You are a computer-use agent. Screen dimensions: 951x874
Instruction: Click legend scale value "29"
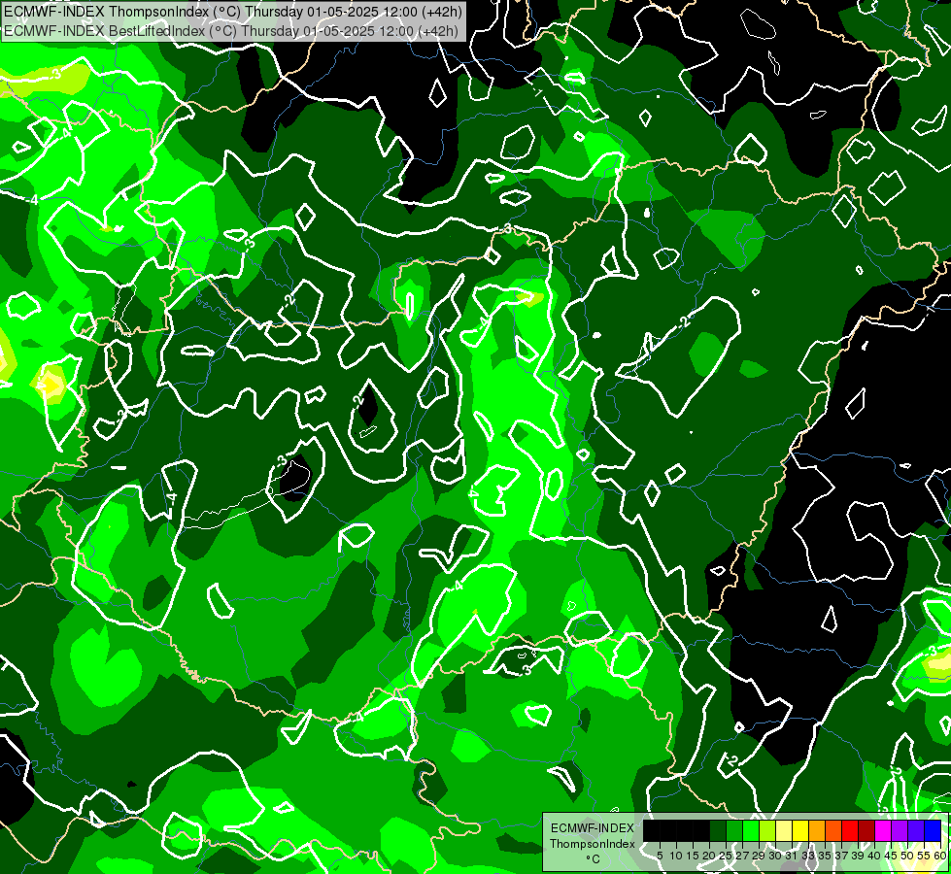759,856
